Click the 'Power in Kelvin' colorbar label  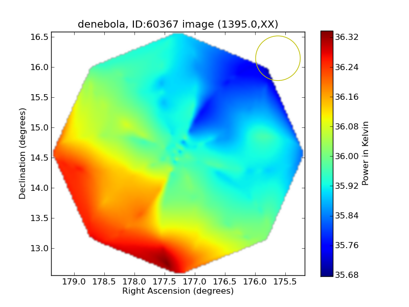(x=366, y=153)
